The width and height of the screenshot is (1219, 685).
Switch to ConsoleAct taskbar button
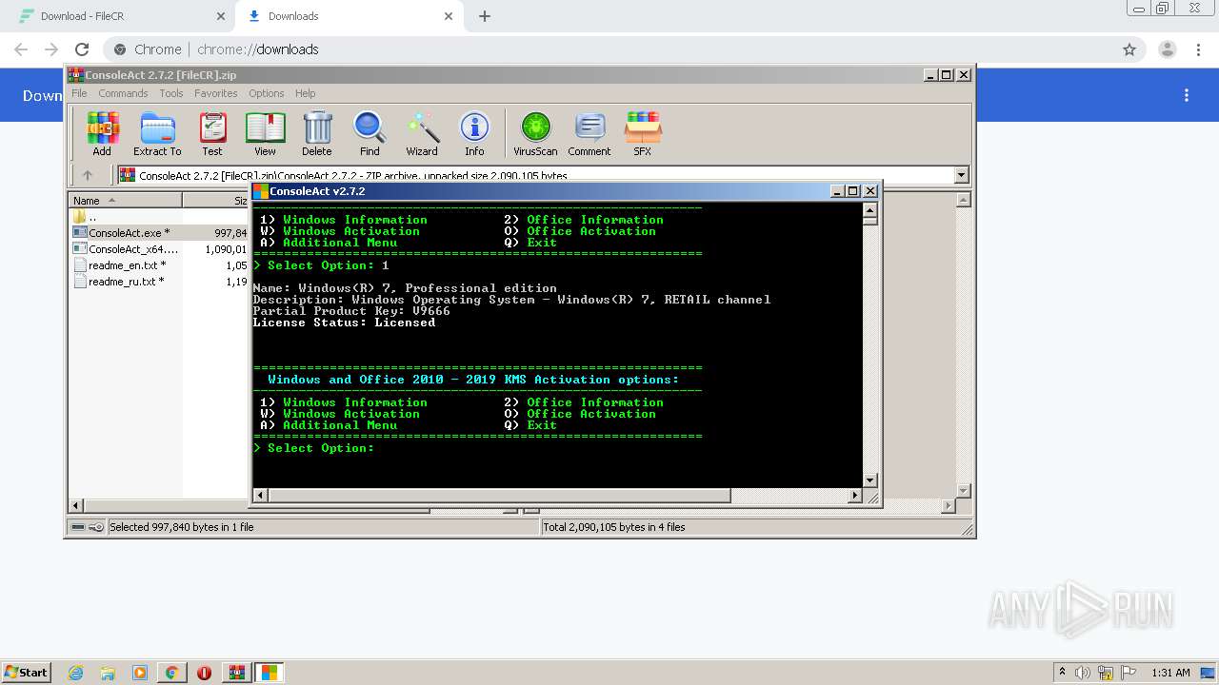coord(270,673)
